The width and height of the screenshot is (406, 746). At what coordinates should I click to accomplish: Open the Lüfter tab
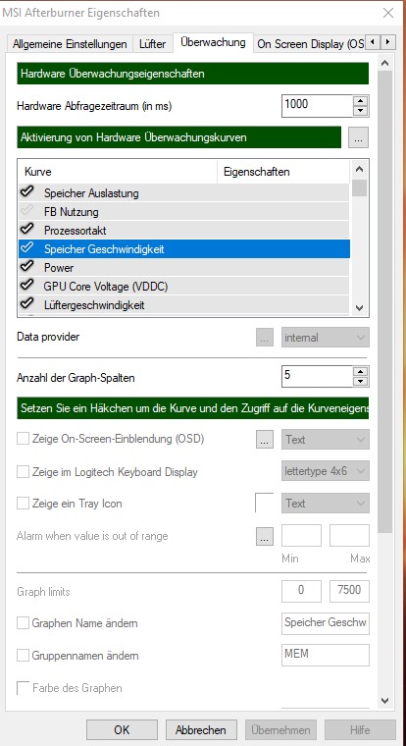click(x=153, y=44)
